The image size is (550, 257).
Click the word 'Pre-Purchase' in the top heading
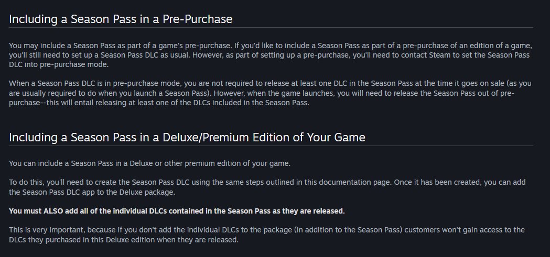tap(198, 19)
